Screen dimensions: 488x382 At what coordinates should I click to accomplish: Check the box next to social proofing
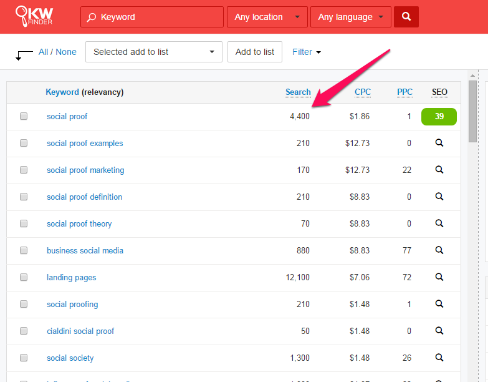pyautogui.click(x=24, y=304)
